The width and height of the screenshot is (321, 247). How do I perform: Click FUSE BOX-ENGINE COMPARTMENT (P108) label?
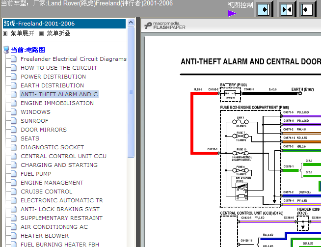pos(254,108)
